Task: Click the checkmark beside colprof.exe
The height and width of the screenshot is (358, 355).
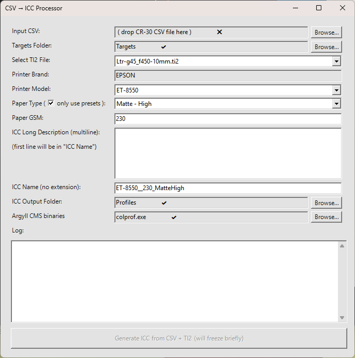Action: coord(174,217)
